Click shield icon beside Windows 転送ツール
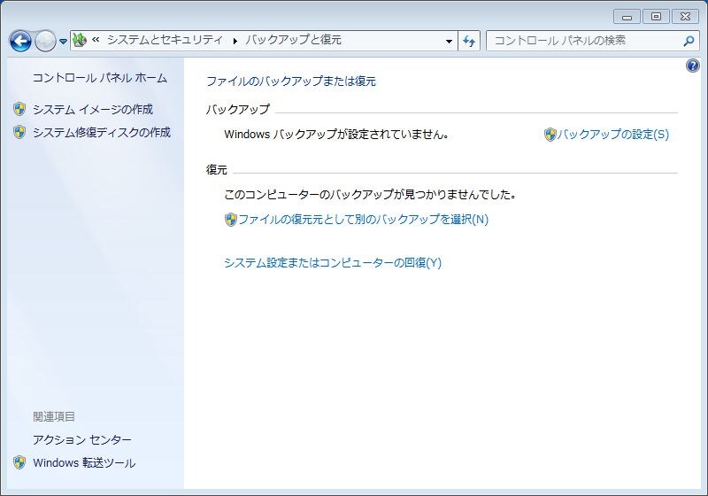708x496 pixels. (x=19, y=462)
